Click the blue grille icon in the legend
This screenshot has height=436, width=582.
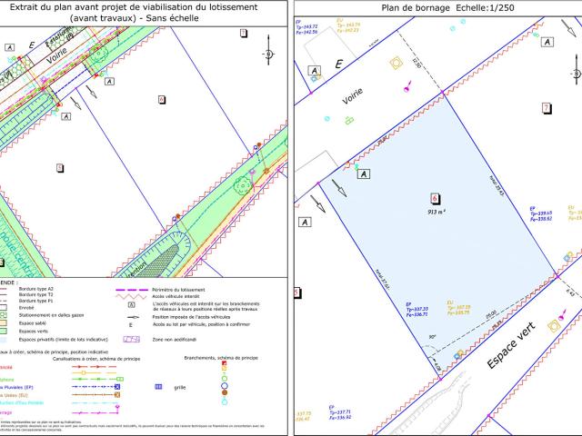tap(158, 387)
